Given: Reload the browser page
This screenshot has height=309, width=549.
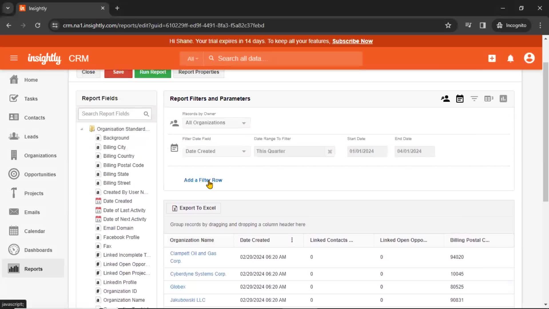Looking at the screenshot, I should [37, 25].
